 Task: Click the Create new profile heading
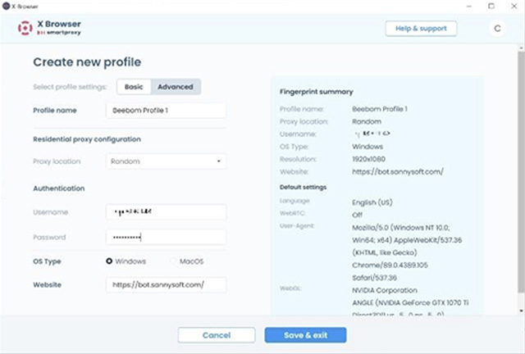87,62
